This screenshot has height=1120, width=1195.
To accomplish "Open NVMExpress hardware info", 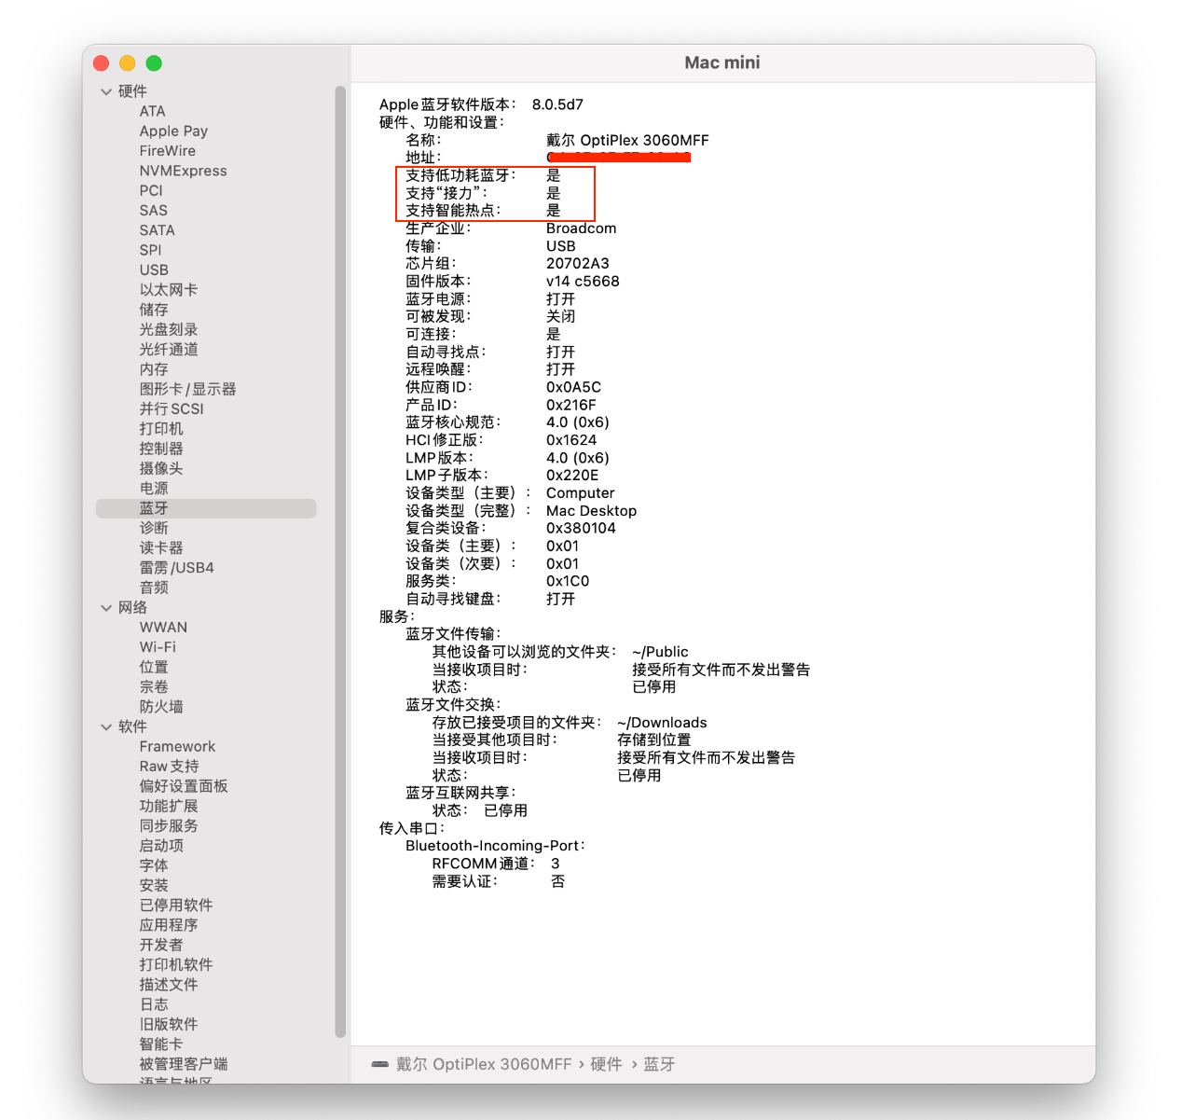I will click(x=183, y=171).
